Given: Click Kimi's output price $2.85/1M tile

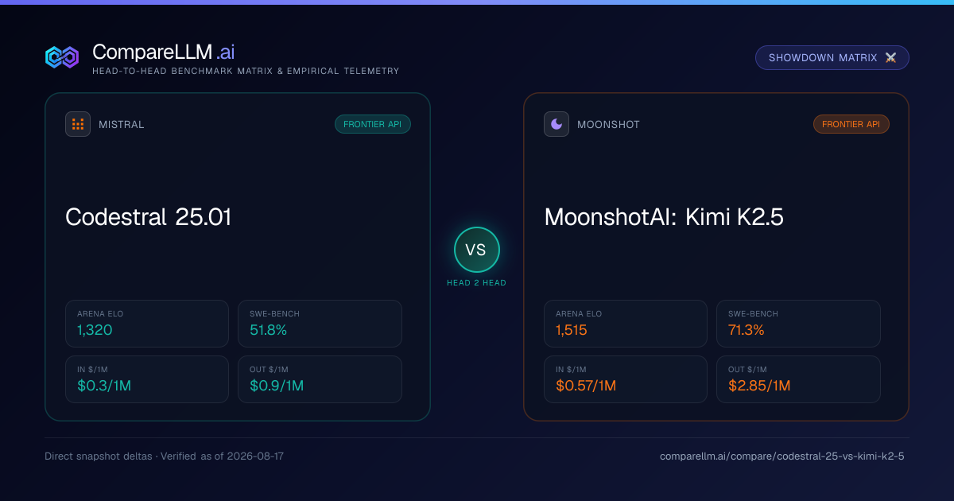Looking at the screenshot, I should (798, 379).
